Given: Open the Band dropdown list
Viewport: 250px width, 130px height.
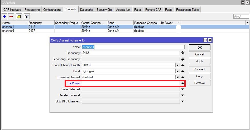Looking at the screenshot, I should tap(177, 71).
